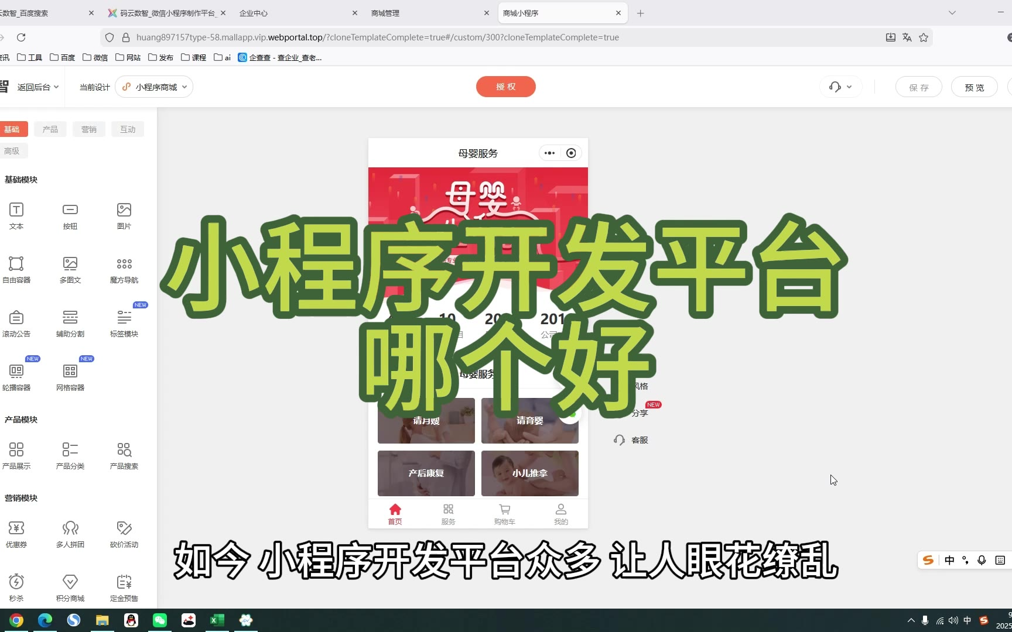Screen dimensions: 1012x632
Task: Open the 课程 bookmark folder
Action: 194,57
